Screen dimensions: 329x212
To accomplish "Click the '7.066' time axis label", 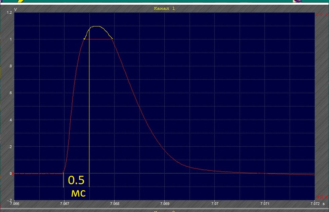I will 14,204.
